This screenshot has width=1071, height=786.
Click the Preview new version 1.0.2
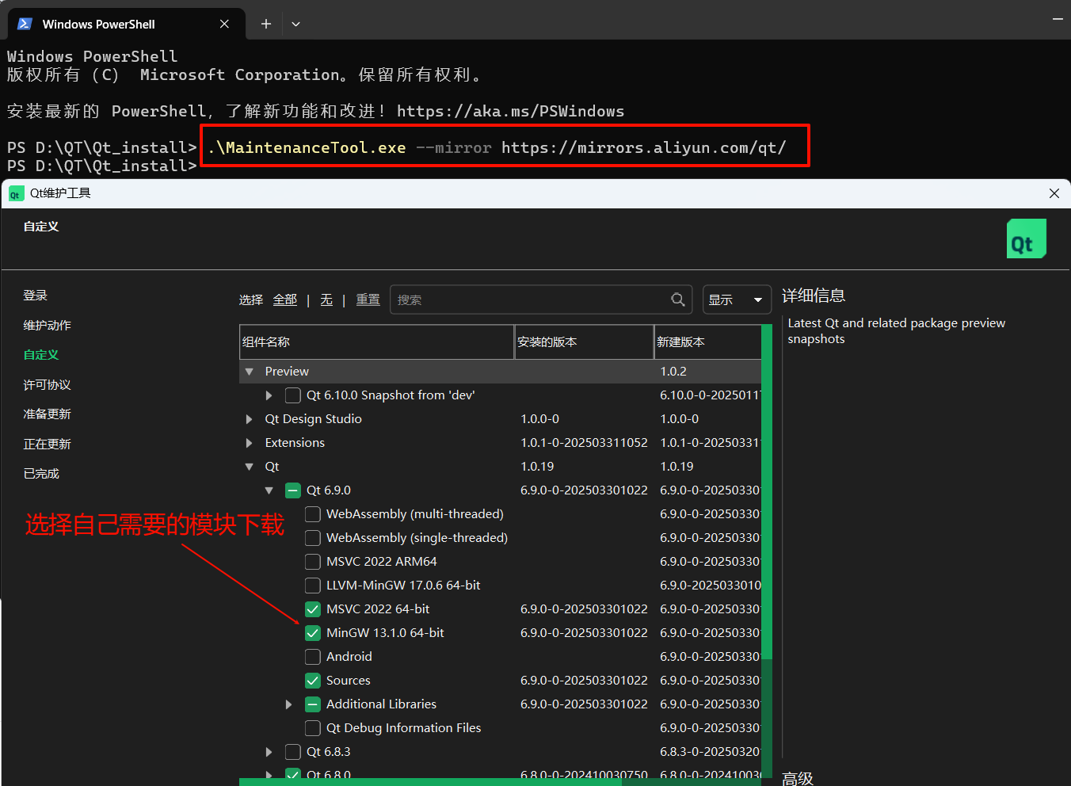(673, 372)
